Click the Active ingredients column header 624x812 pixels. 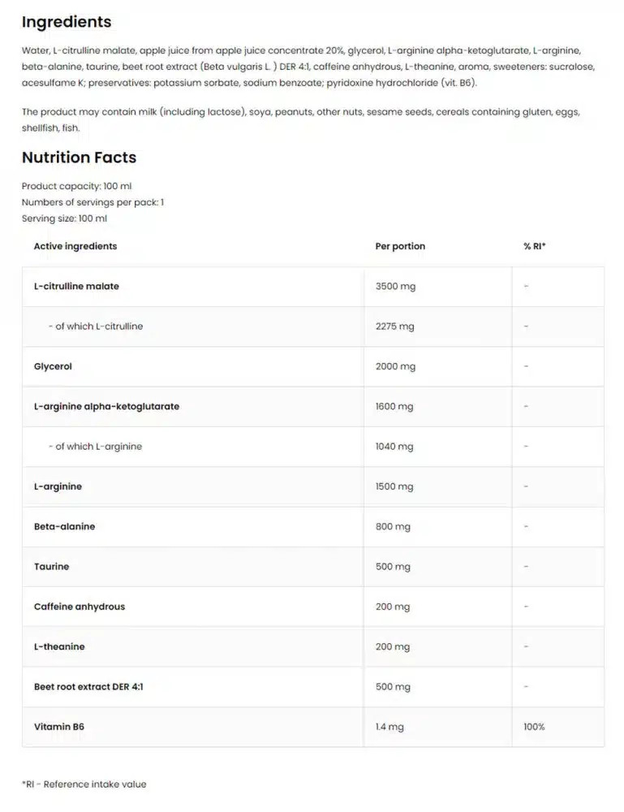[x=75, y=246]
